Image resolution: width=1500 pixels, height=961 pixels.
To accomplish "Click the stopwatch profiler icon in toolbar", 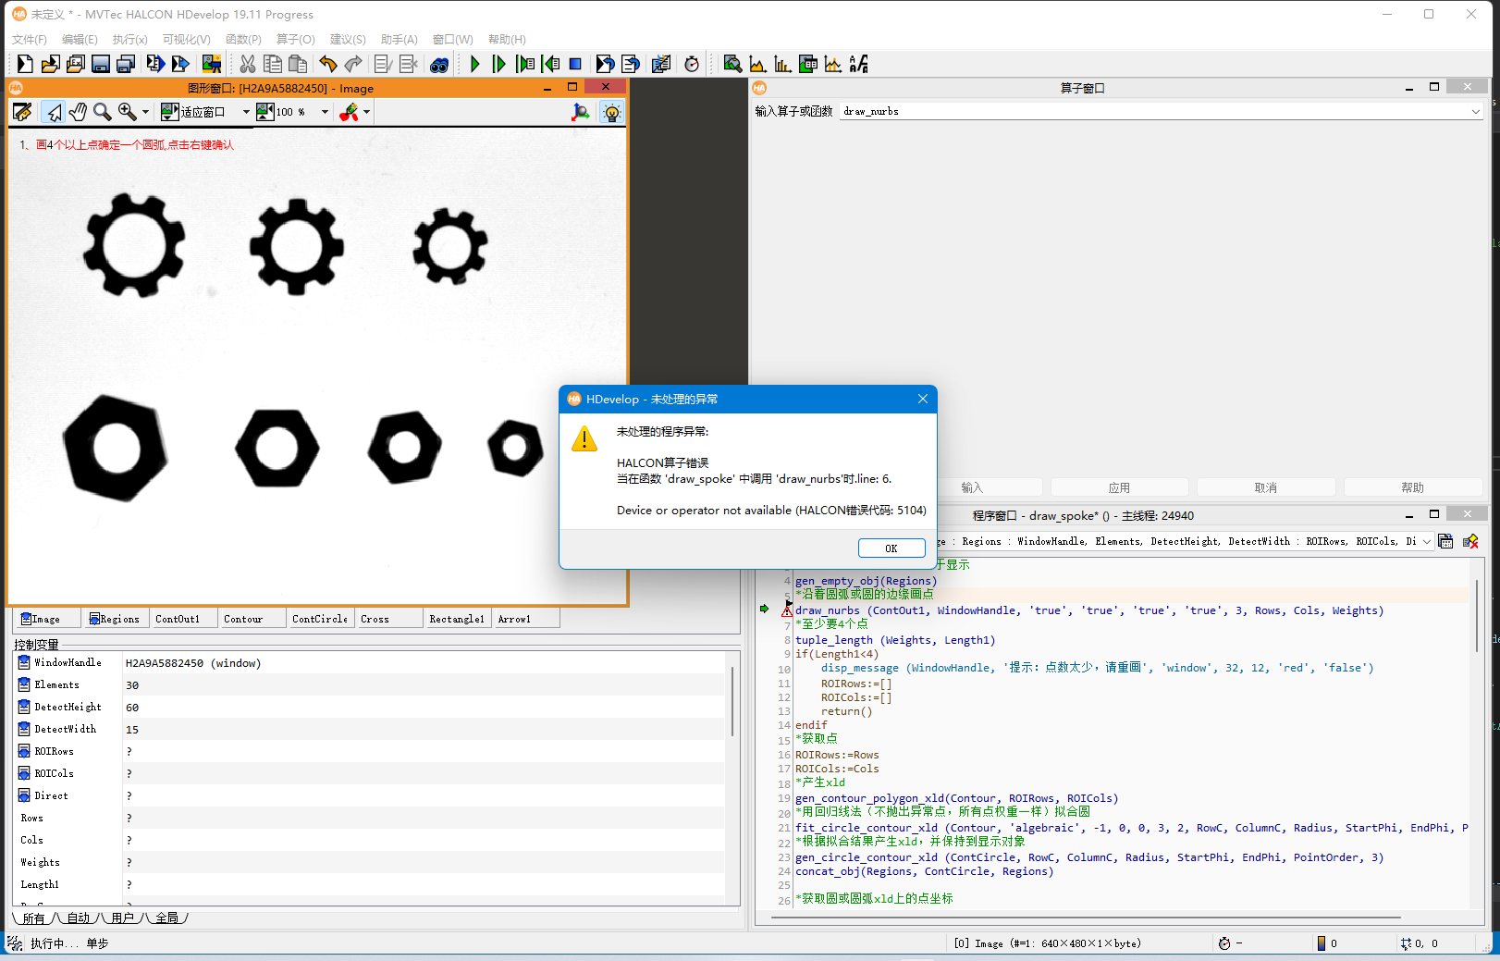I will [692, 64].
